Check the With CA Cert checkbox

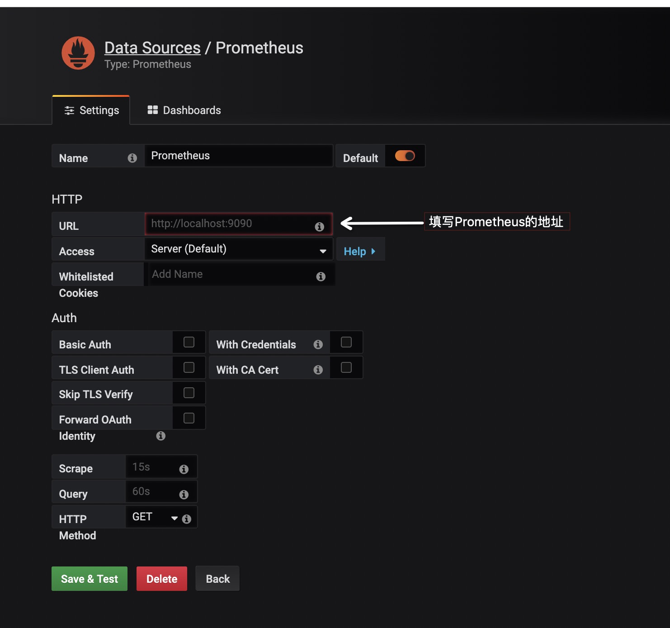pyautogui.click(x=346, y=367)
